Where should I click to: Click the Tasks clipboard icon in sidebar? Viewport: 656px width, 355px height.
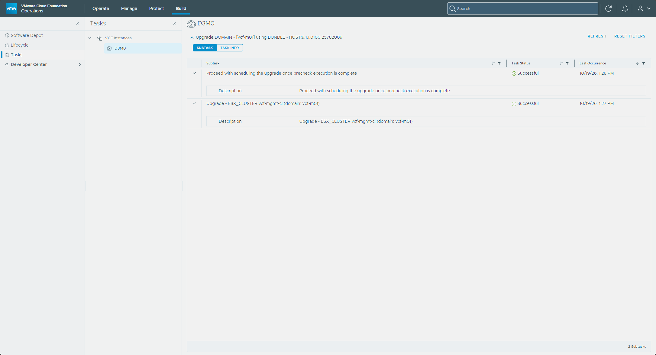[7, 55]
